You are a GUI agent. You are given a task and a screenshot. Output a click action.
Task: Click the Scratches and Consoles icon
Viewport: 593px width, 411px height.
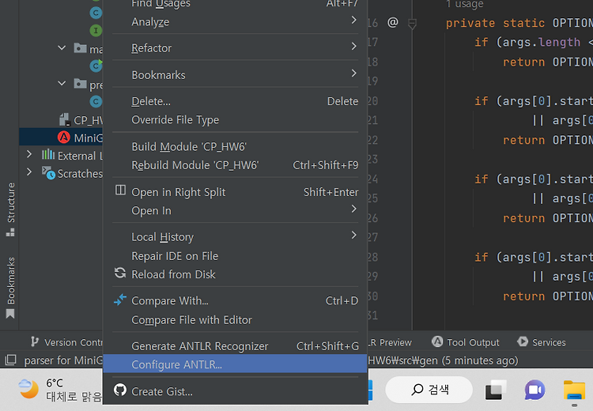pos(48,173)
